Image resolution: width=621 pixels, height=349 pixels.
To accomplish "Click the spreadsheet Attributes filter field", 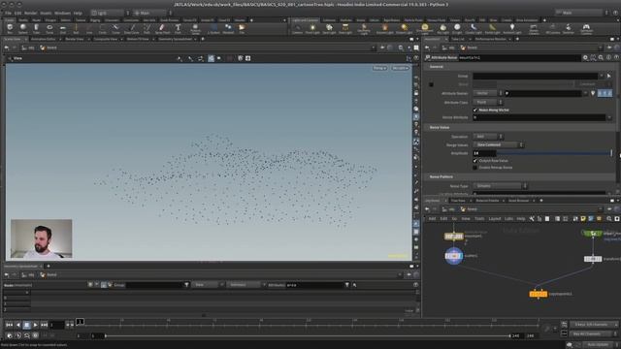I will (x=314, y=285).
